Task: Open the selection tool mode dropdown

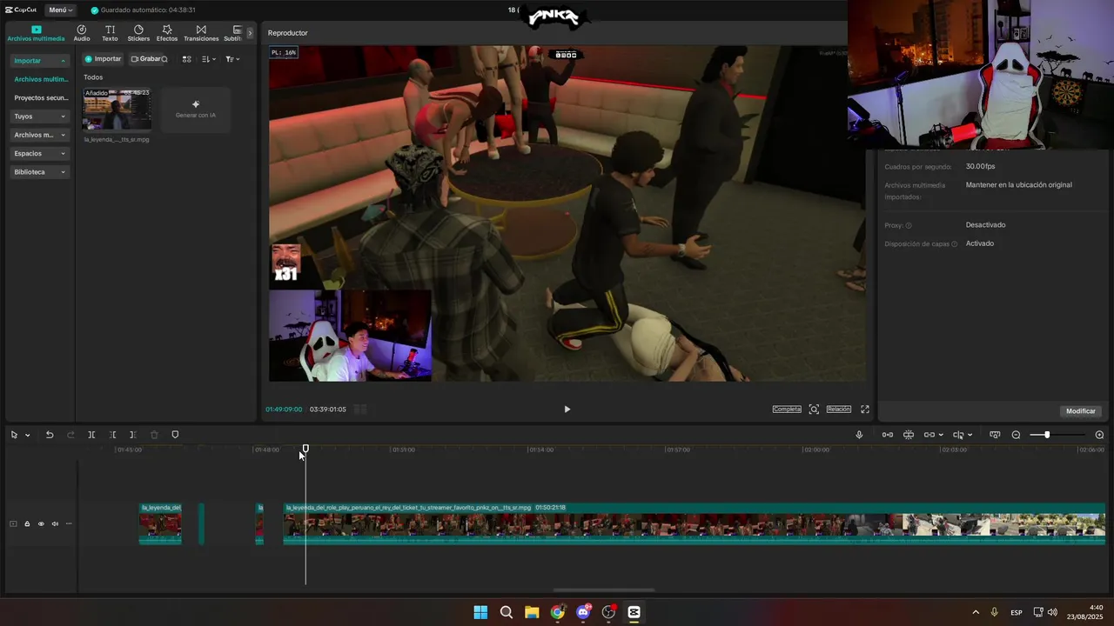Action: click(x=27, y=435)
